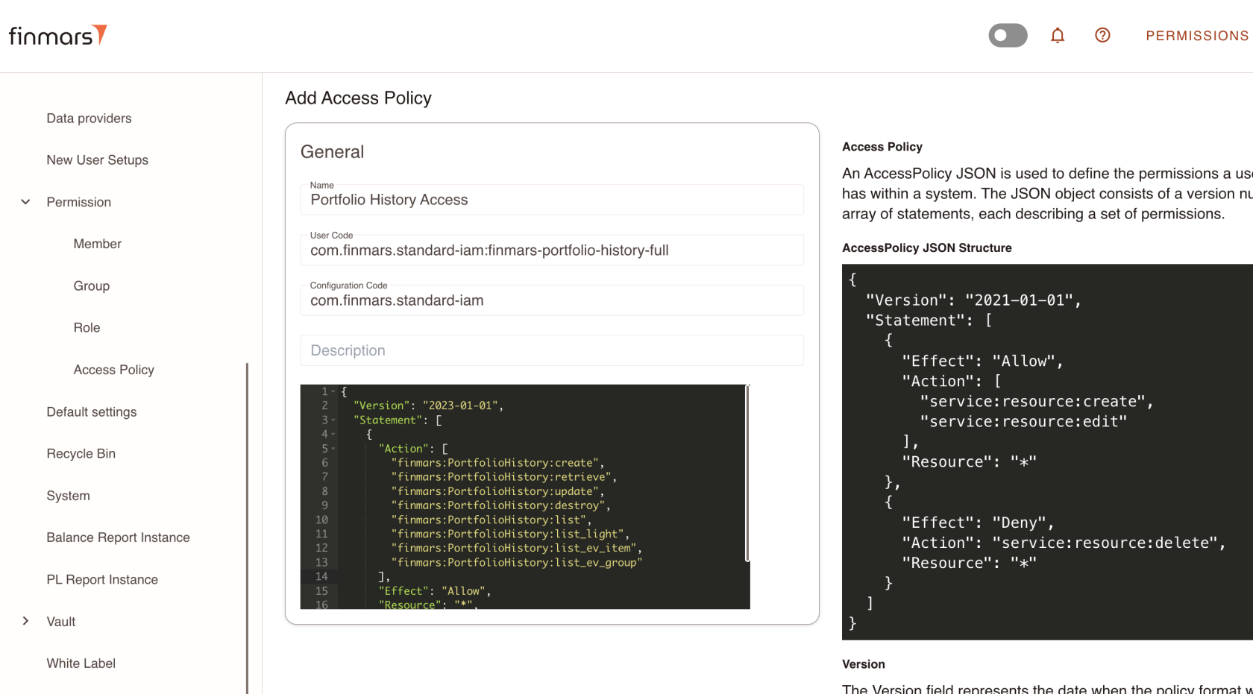Open Access Policy in sidebar
Viewport: 1253px width, 694px height.
pos(113,370)
